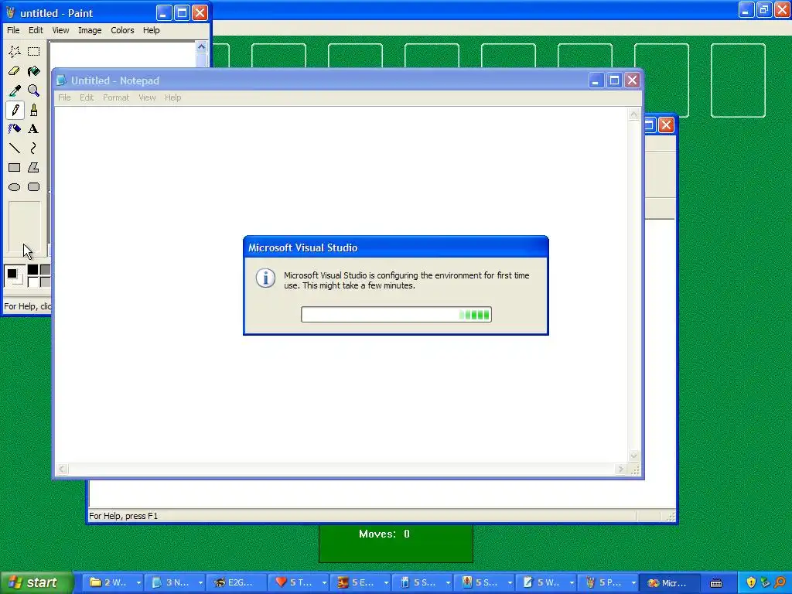This screenshot has width=792, height=594.
Task: Open Paint's View menu
Action: pos(60,30)
